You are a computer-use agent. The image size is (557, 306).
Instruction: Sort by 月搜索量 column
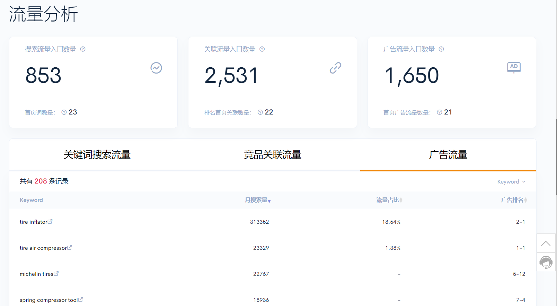[x=258, y=200]
